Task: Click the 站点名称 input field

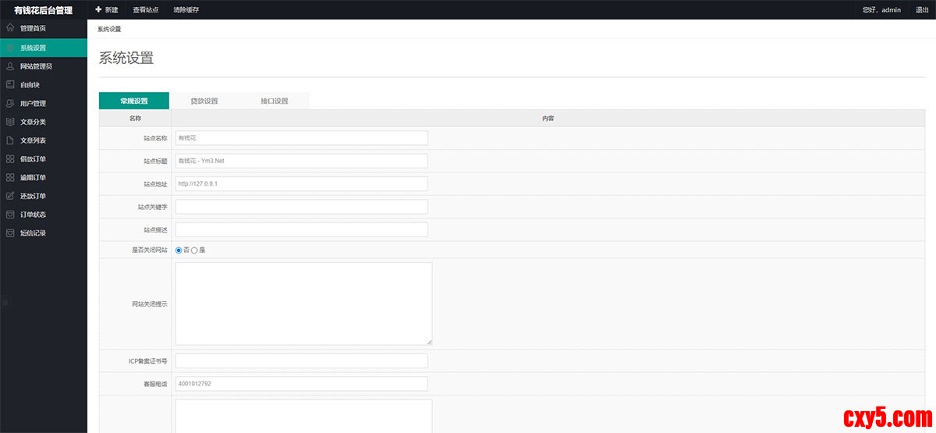Action: coord(302,138)
